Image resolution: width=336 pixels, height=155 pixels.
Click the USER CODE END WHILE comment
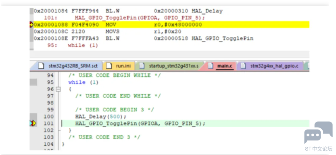[x=118, y=96]
